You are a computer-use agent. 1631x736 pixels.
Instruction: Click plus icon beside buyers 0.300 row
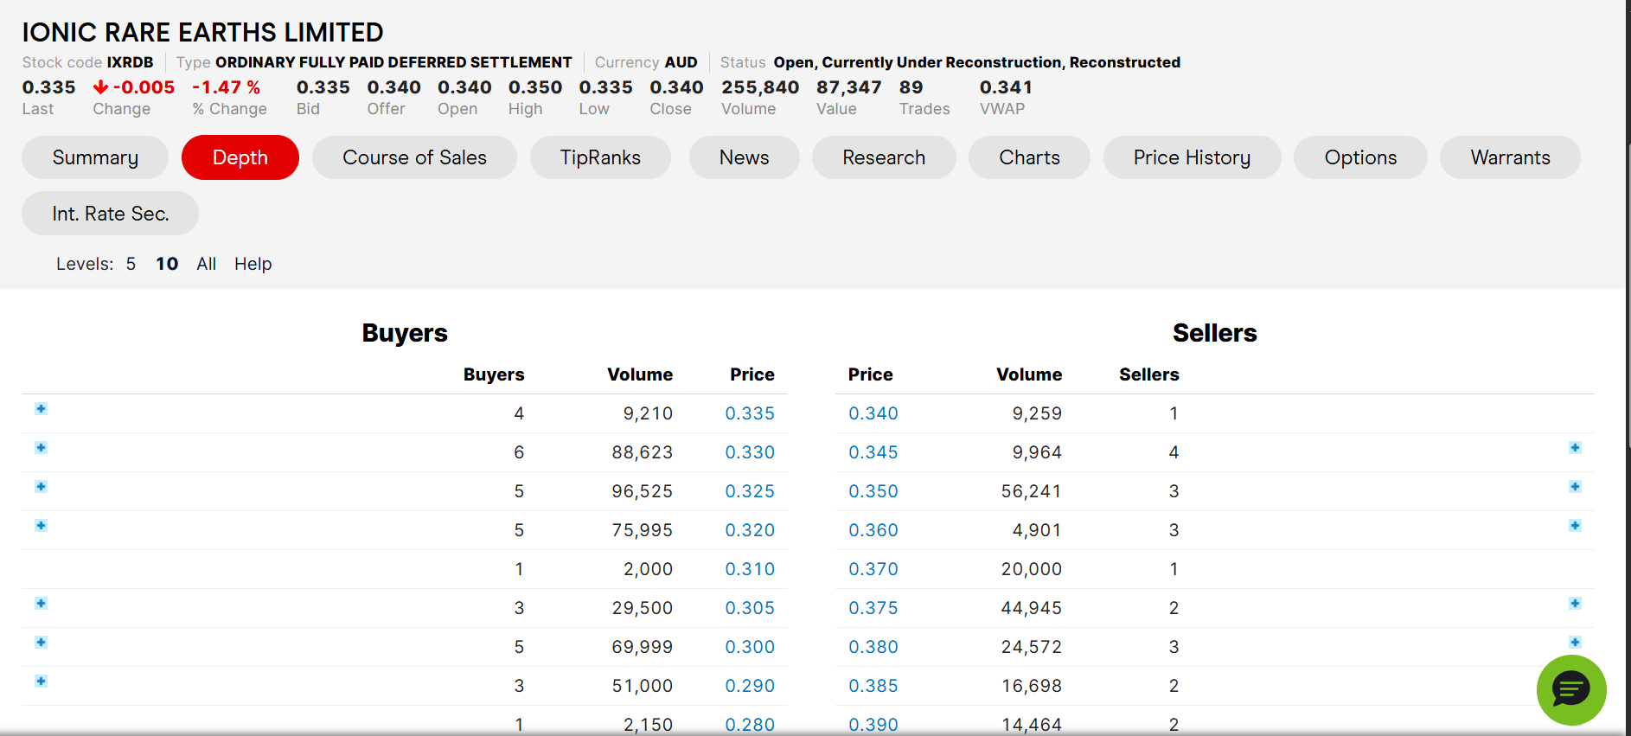(x=41, y=643)
